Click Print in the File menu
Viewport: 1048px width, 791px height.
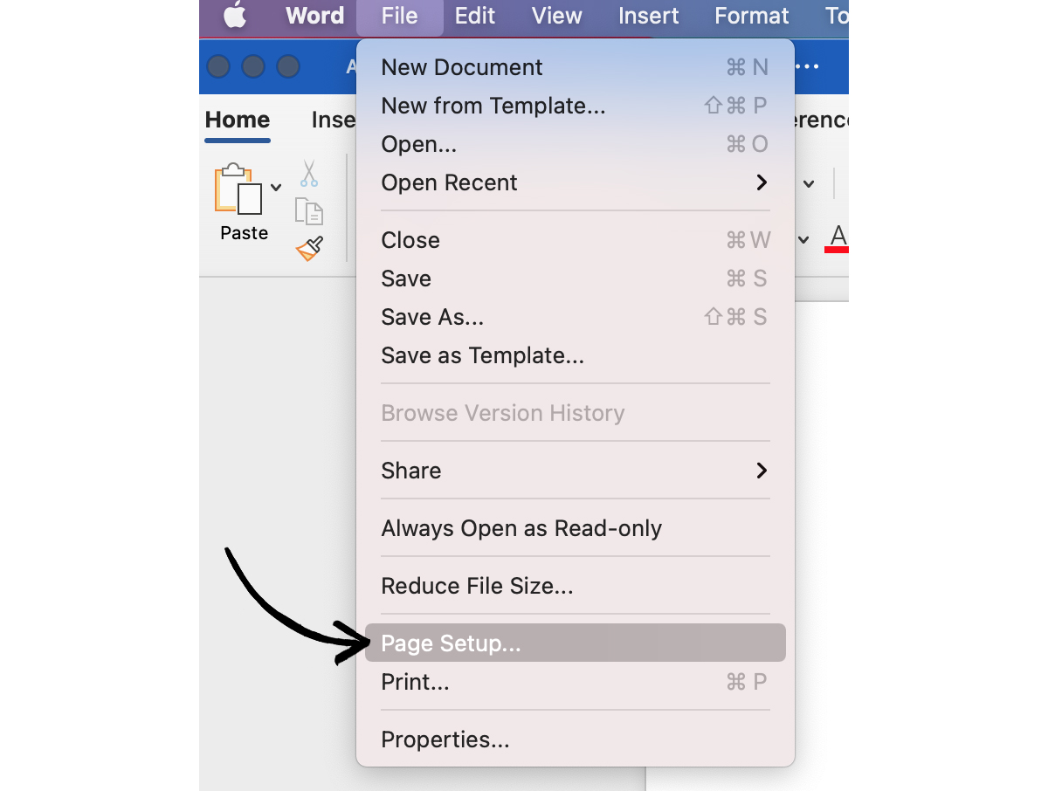coord(415,682)
